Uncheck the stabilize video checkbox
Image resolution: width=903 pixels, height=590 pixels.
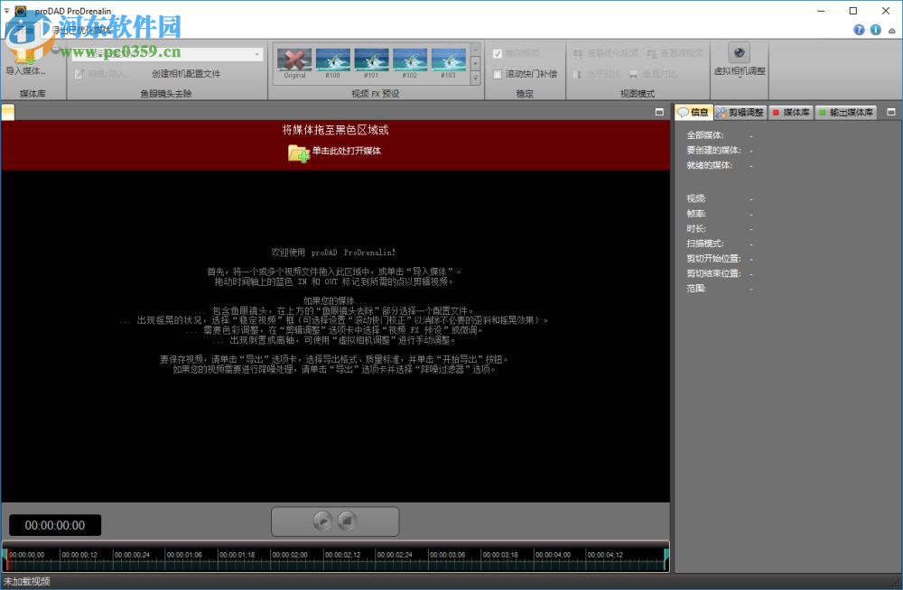(496, 52)
